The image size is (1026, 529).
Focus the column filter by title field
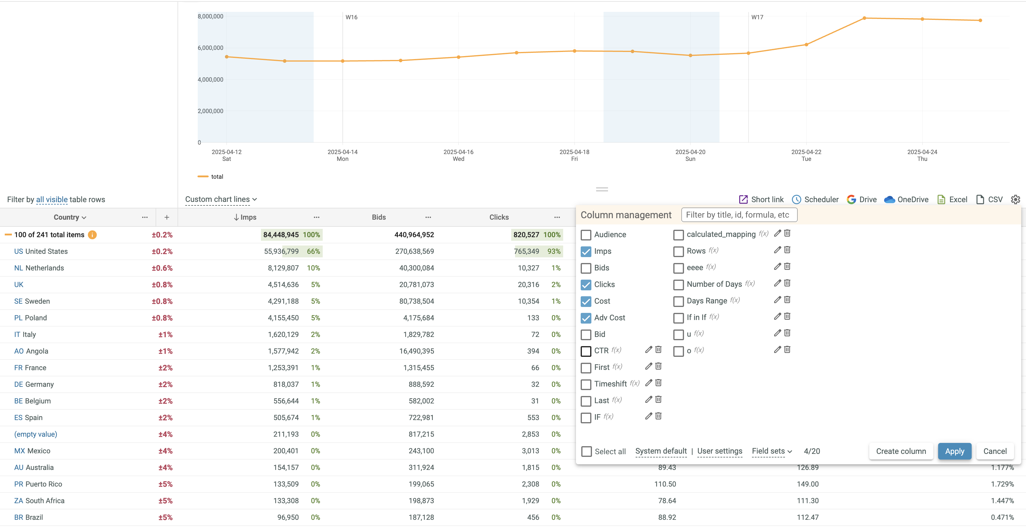739,215
